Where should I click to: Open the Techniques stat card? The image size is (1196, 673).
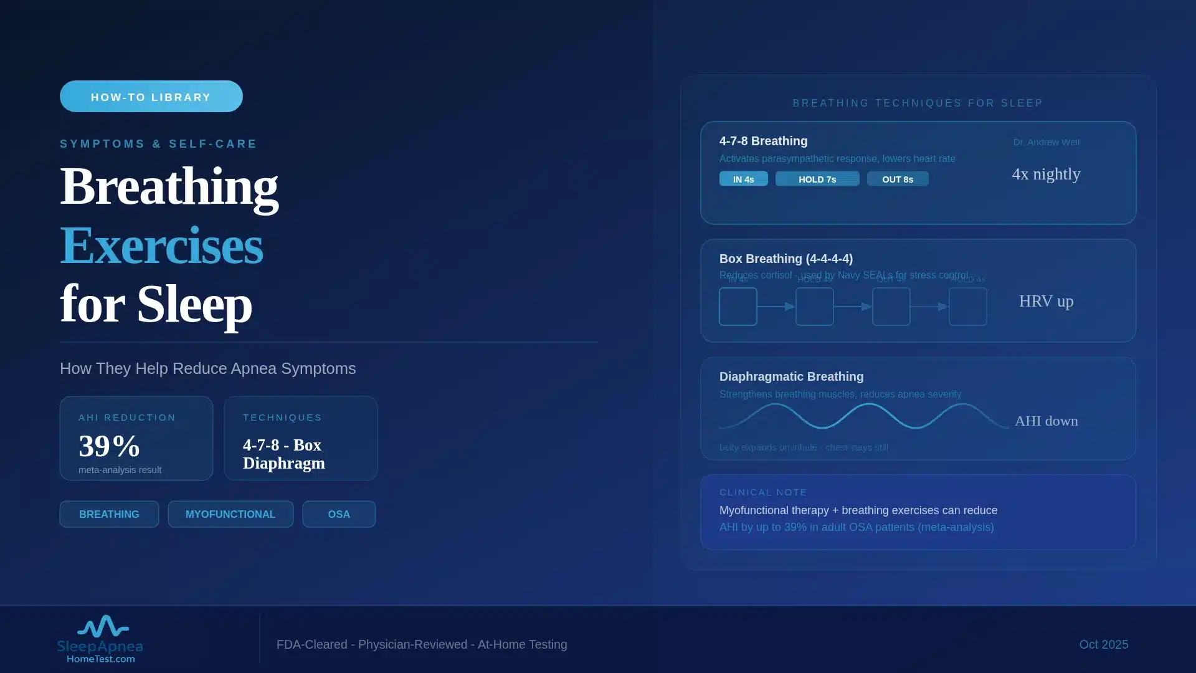(301, 438)
